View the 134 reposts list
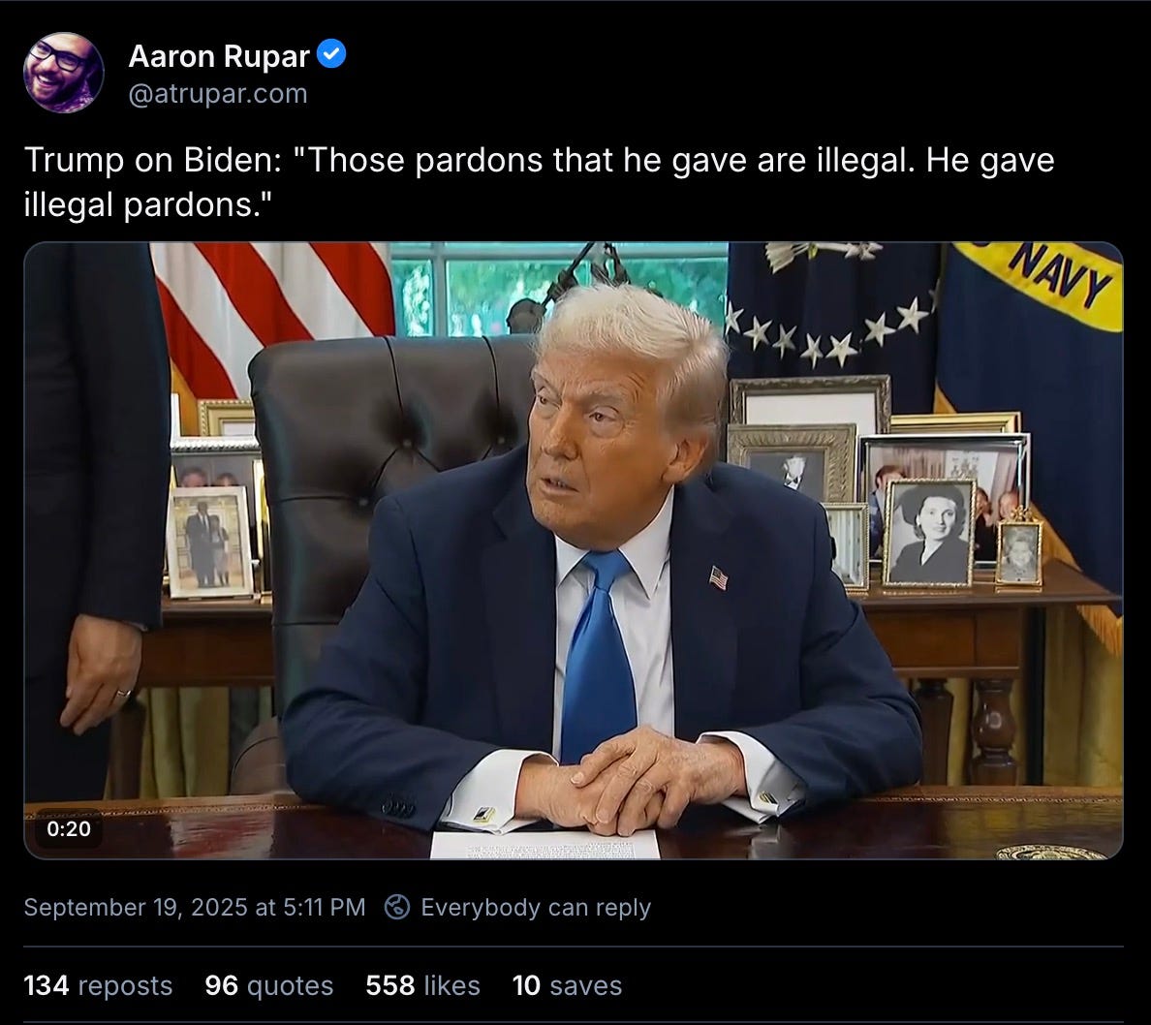Image resolution: width=1151 pixels, height=1025 pixels. point(99,985)
